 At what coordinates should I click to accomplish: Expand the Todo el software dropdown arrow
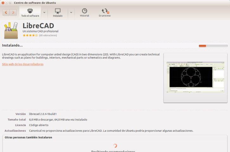[x=44, y=13]
